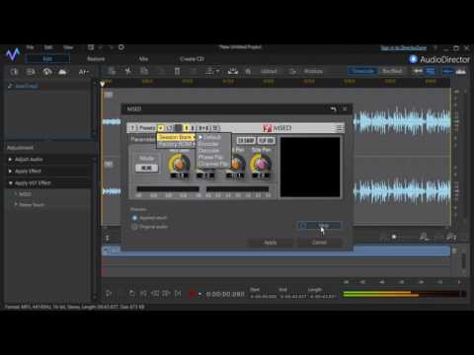The height and width of the screenshot is (355, 474).
Task: Select the Original audio preview radio button
Action: click(x=134, y=227)
